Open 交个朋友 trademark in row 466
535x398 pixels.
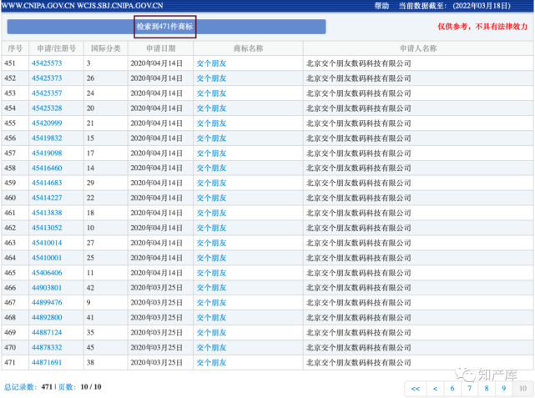coord(211,288)
